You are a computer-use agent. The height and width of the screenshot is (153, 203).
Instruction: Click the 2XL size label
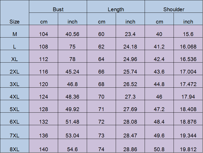(x=15, y=72)
